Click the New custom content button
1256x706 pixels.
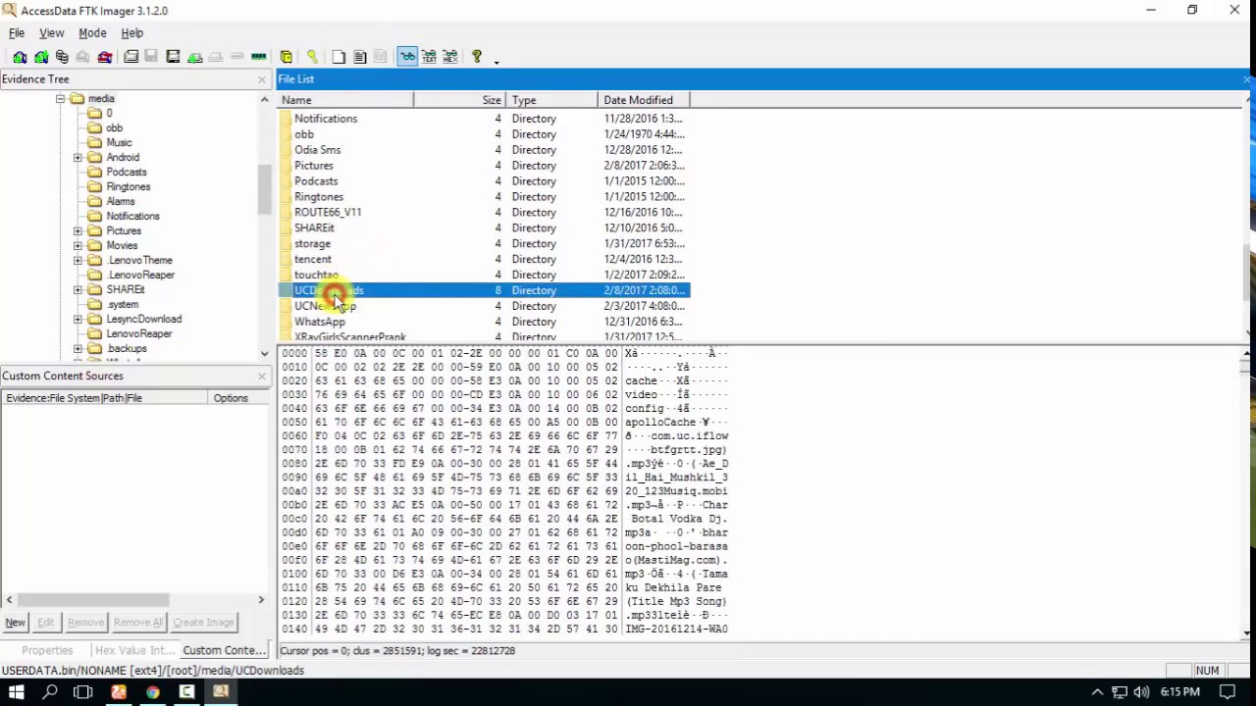click(x=15, y=623)
